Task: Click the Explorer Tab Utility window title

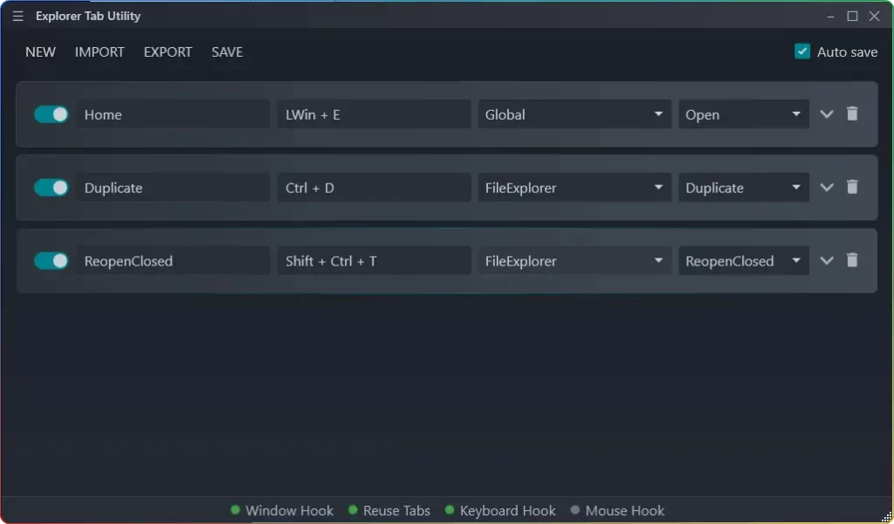Action: click(88, 16)
